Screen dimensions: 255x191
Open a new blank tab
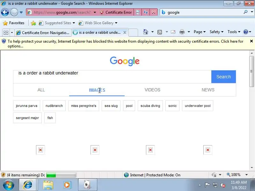coord(133,32)
